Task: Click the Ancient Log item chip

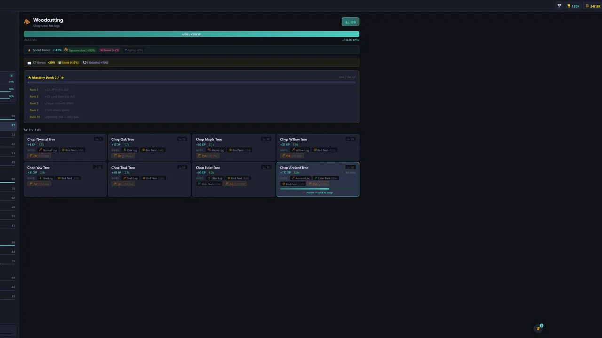Action: tap(301, 178)
